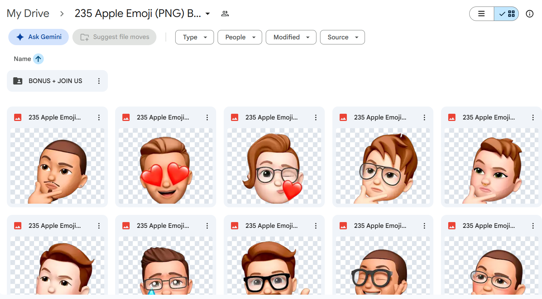The image size is (542, 299).
Task: Open the shared people icon beside the folder name
Action: pyautogui.click(x=225, y=14)
